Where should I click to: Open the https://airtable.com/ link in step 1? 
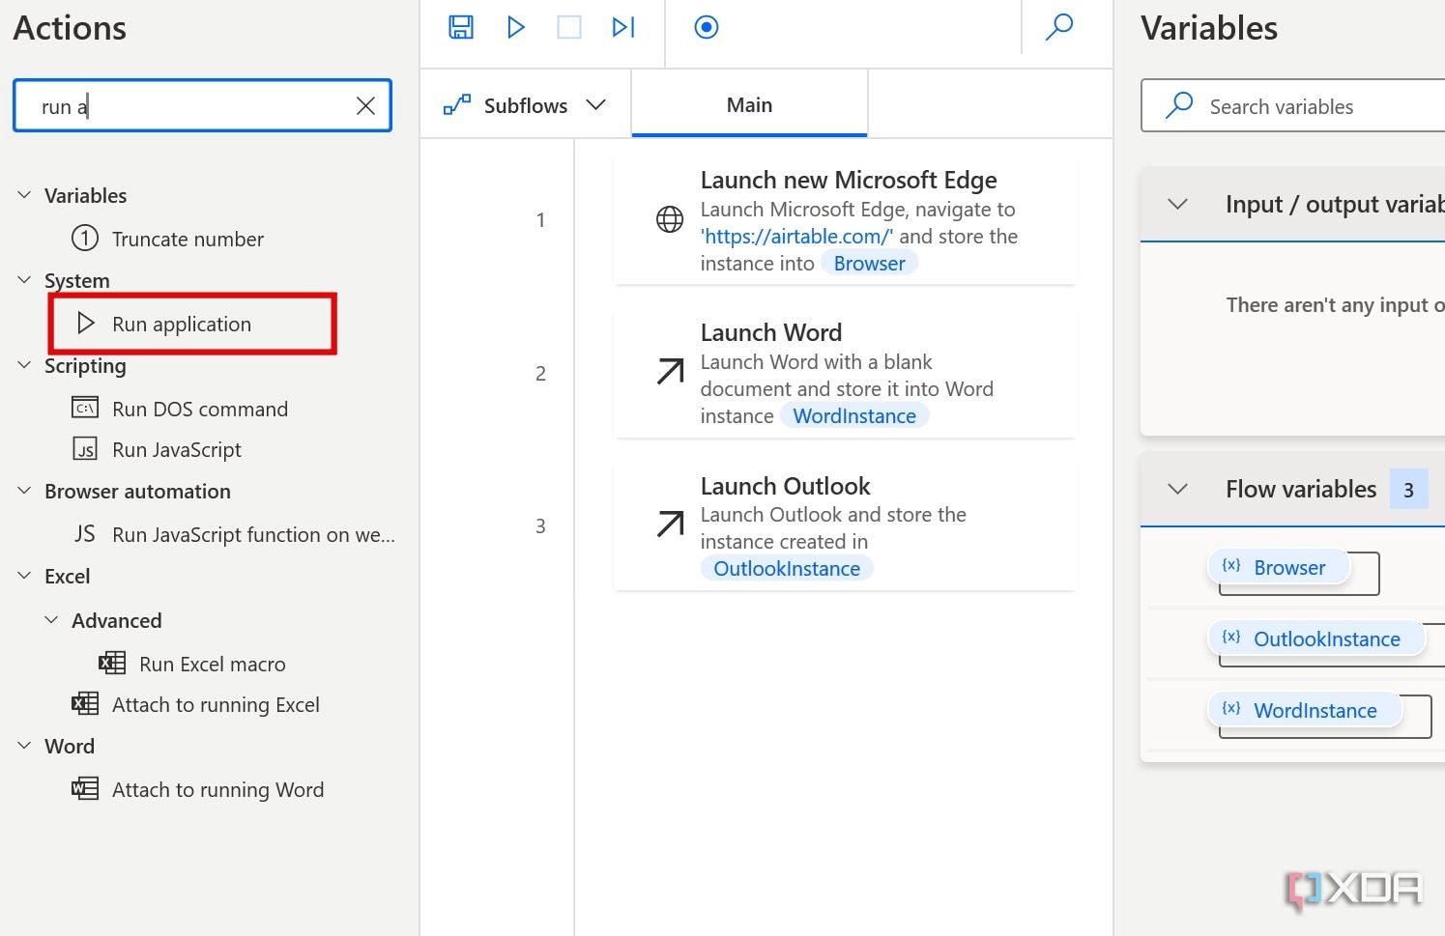[x=797, y=237]
